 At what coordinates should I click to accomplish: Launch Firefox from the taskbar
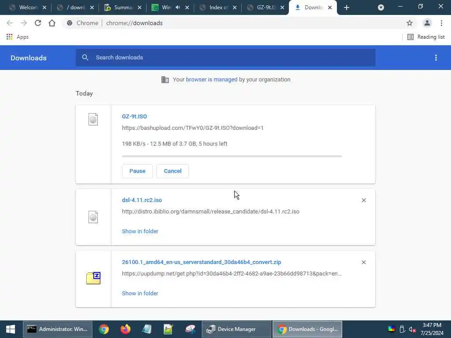point(126,329)
